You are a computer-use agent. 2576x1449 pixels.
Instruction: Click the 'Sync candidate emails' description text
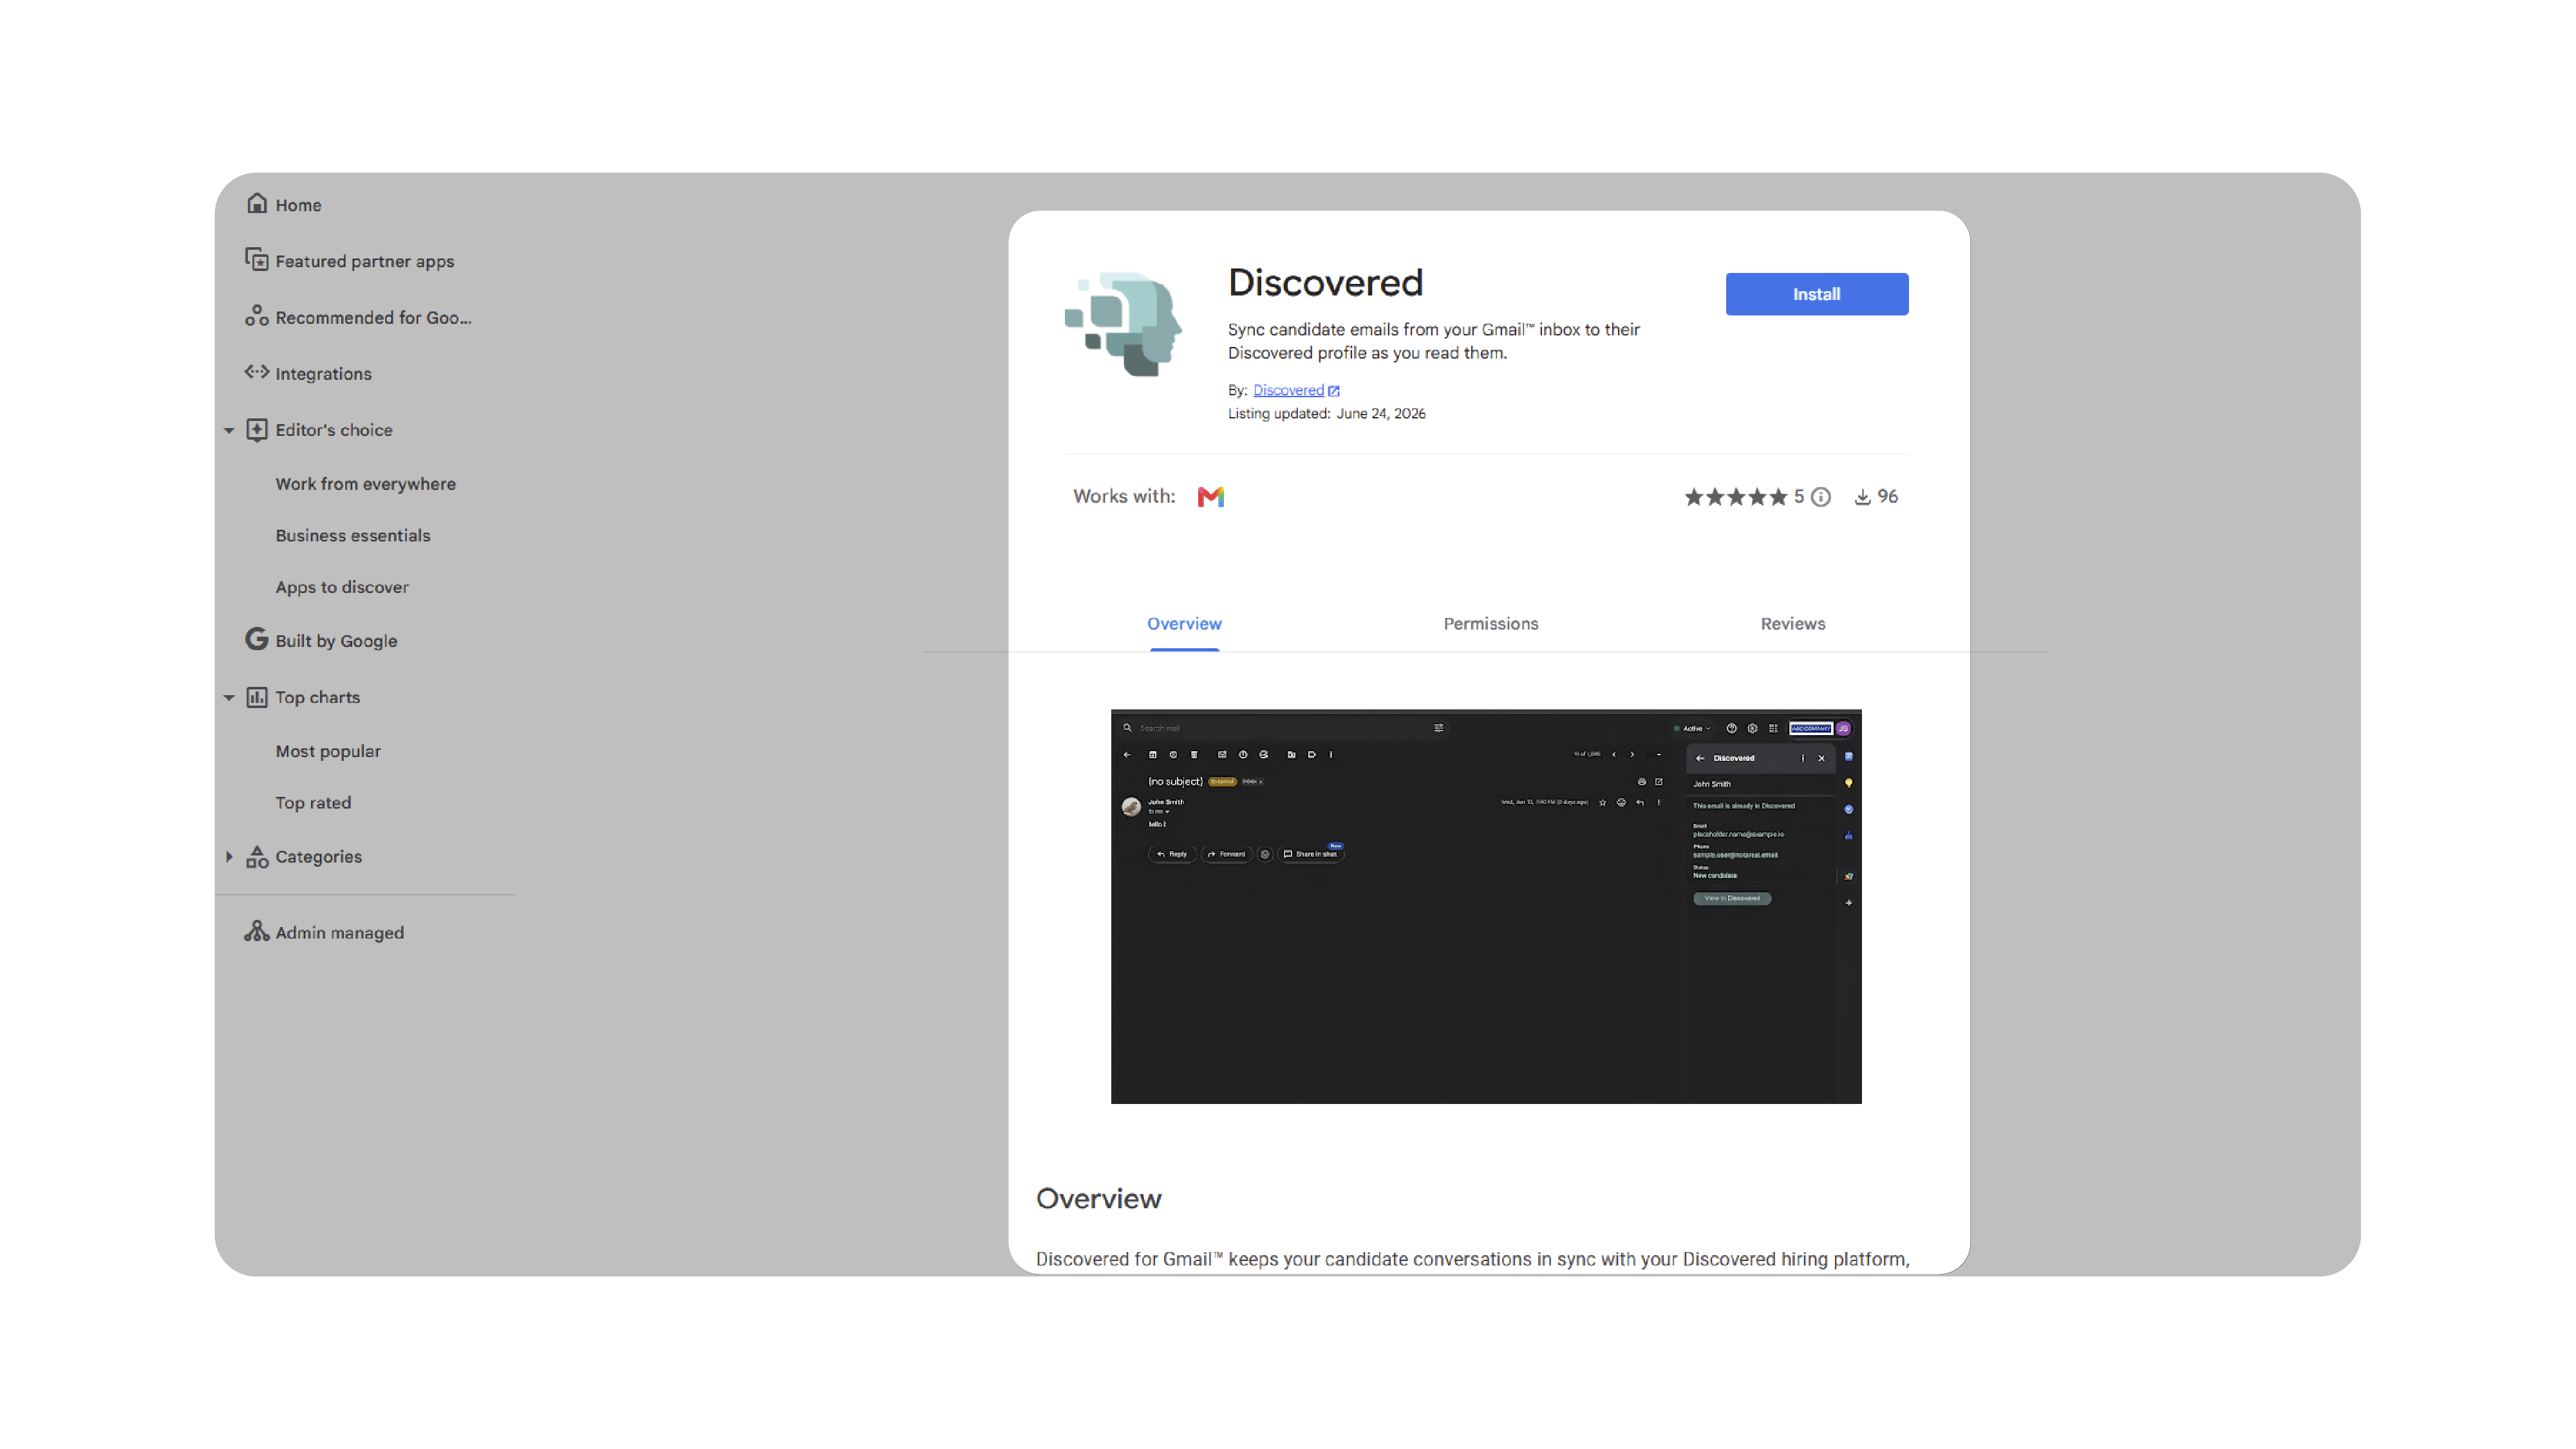pyautogui.click(x=1433, y=341)
